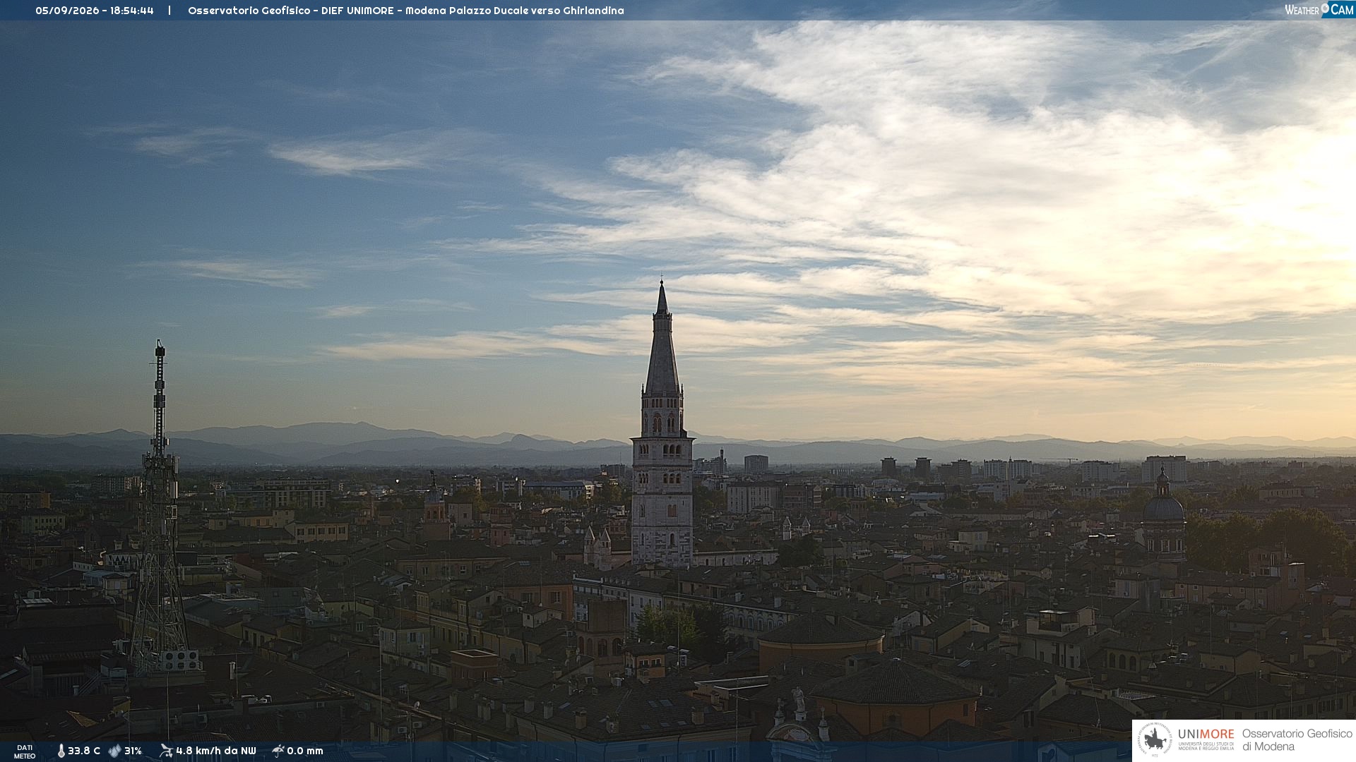
Task: Click the Modena Palazzo Ducale verso Ghirlandina caption
Action: tap(515, 11)
